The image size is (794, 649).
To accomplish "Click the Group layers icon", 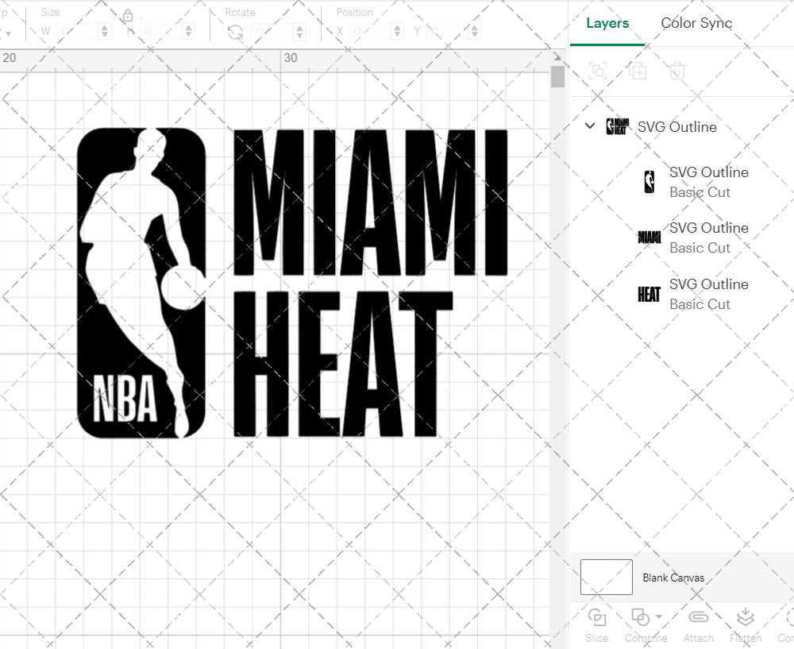I will coord(598,71).
